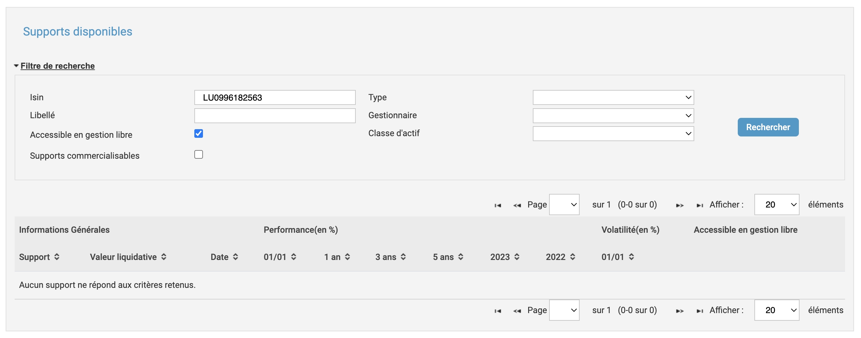
Task: Go to previous page in top pagination
Action: [x=517, y=206]
